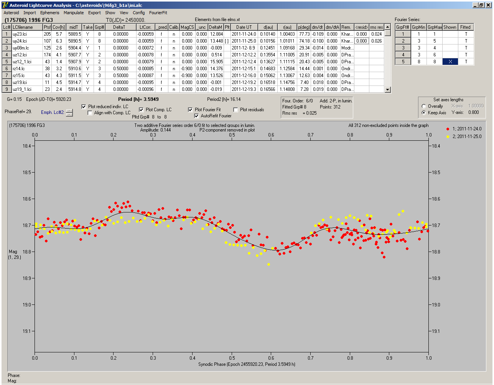Click the resid cell in row 1
Screen dimensions: 494x385
click(x=362, y=34)
